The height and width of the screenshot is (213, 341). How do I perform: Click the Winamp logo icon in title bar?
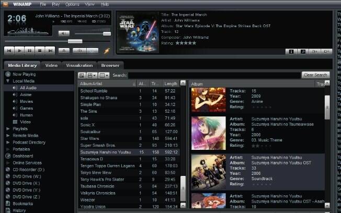coord(5,4)
